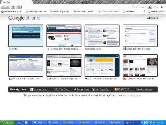The width and height of the screenshot is (166, 125).
Task: Open the Facebook thumbnail
Action: (x=26, y=65)
